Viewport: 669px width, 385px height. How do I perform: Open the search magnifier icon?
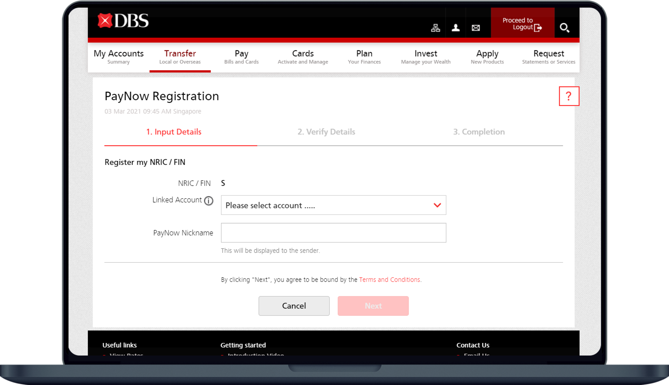coord(565,28)
